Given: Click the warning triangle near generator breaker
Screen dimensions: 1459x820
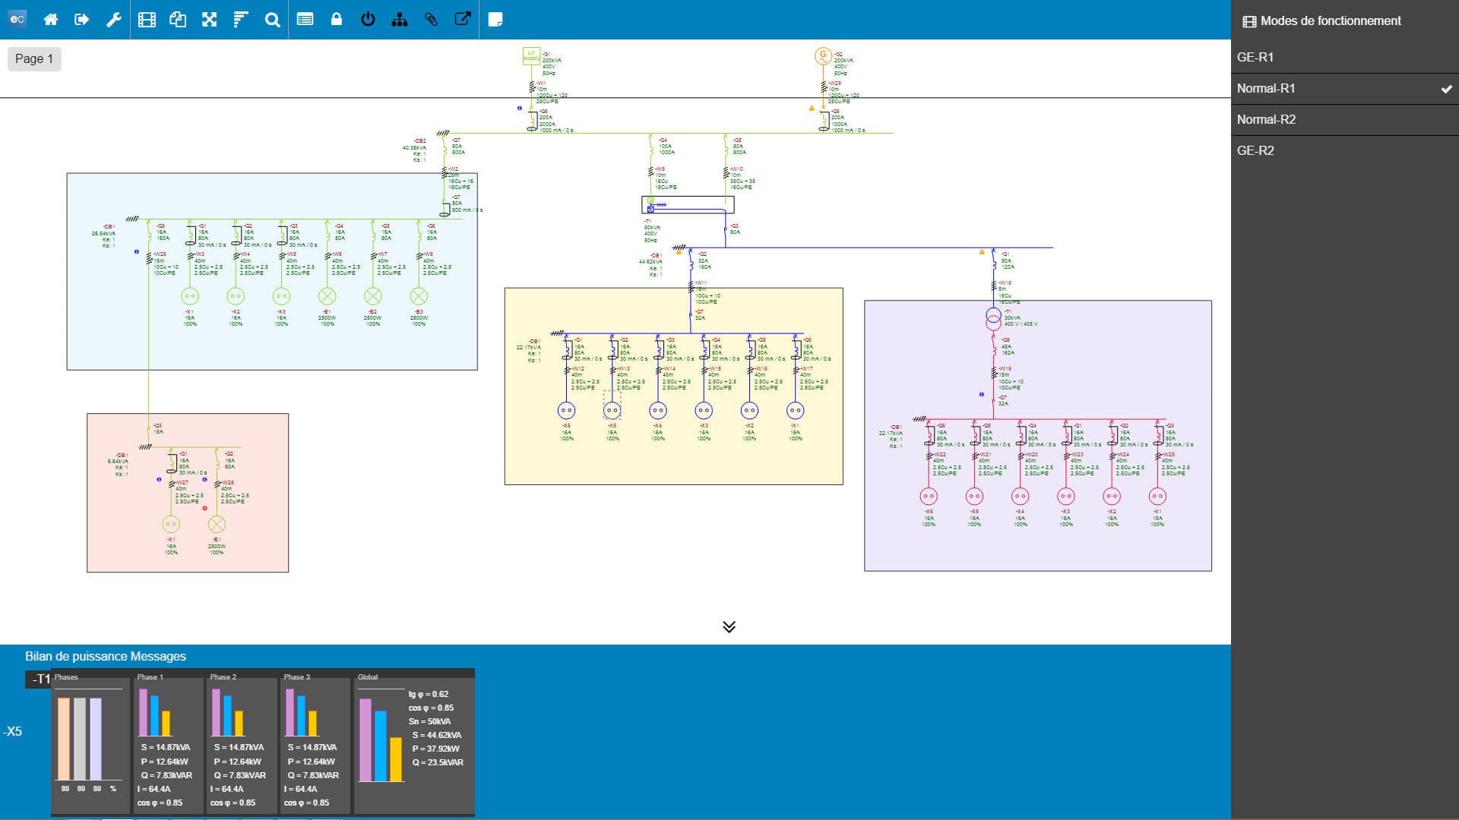Looking at the screenshot, I should click(812, 109).
